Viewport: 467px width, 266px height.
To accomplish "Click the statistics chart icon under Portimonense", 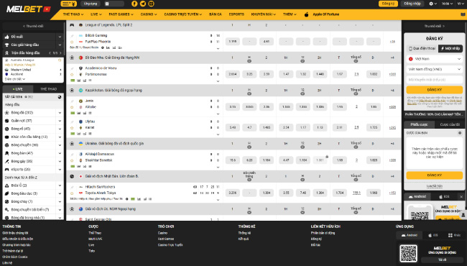I will pyautogui.click(x=79, y=81).
